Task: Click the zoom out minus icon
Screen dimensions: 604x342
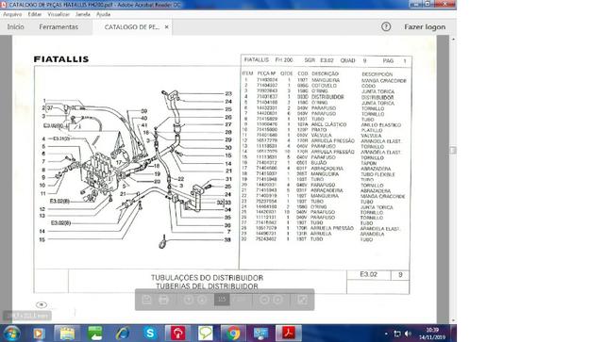Action: coord(264,300)
